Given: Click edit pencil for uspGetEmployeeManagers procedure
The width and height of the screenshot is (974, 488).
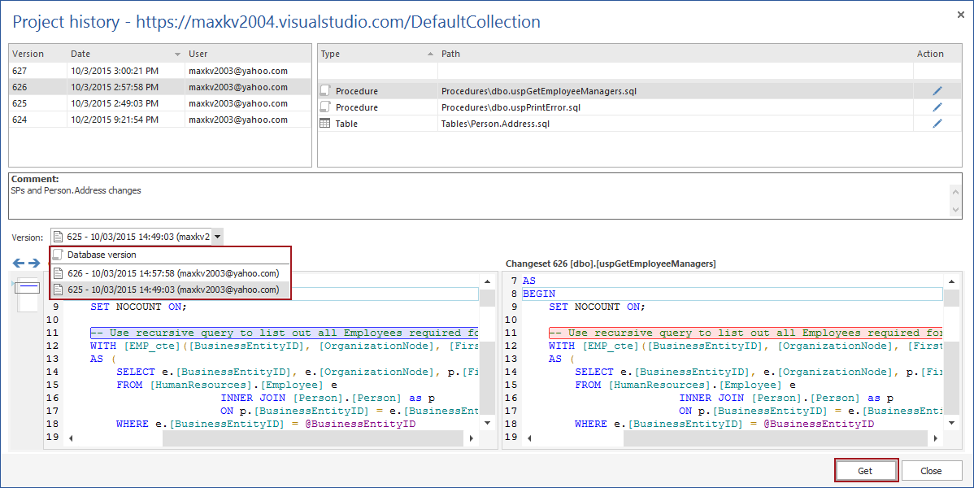Looking at the screenshot, I should click(x=937, y=91).
